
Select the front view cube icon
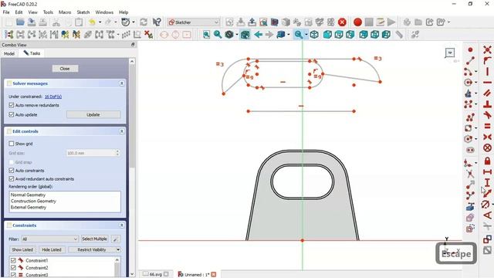point(327,35)
